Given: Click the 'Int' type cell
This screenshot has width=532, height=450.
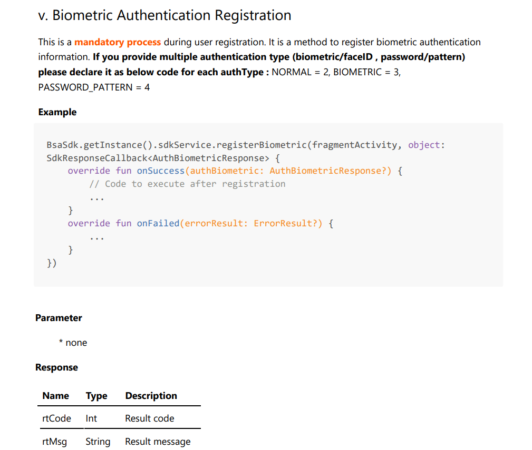Looking at the screenshot, I should 91,418.
